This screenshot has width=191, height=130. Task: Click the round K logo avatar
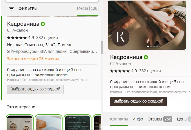click(120, 37)
